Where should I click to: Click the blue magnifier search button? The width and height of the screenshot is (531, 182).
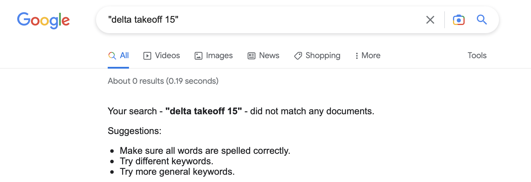(482, 20)
